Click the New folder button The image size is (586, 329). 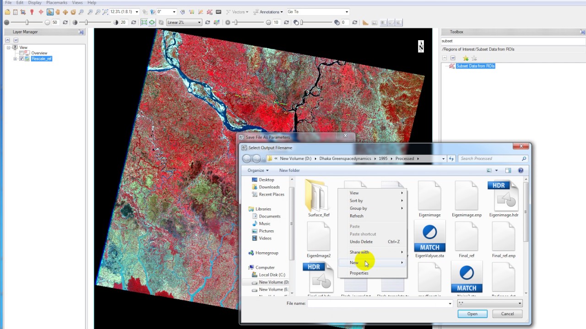(289, 170)
